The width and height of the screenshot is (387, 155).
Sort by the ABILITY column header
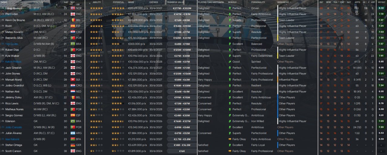click(x=97, y=2)
